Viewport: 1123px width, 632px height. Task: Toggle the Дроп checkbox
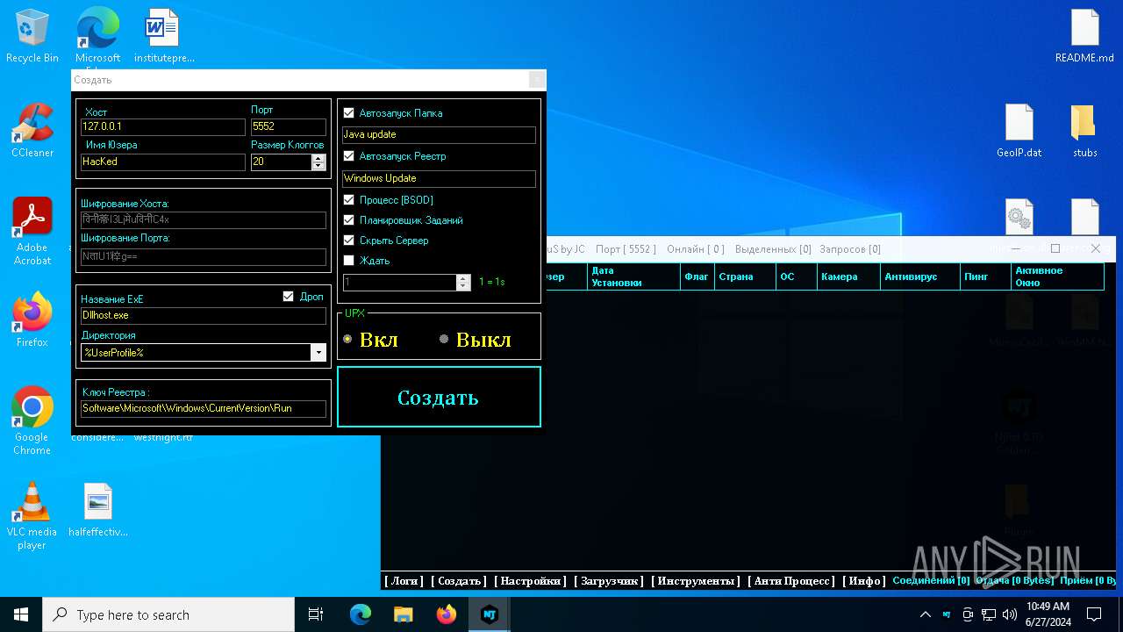(x=288, y=297)
